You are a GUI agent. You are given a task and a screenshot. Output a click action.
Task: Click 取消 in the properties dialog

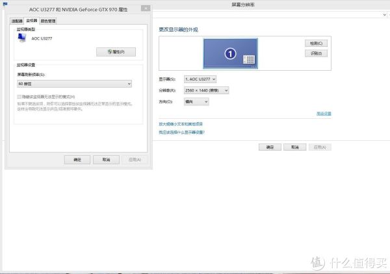[x=106, y=160]
